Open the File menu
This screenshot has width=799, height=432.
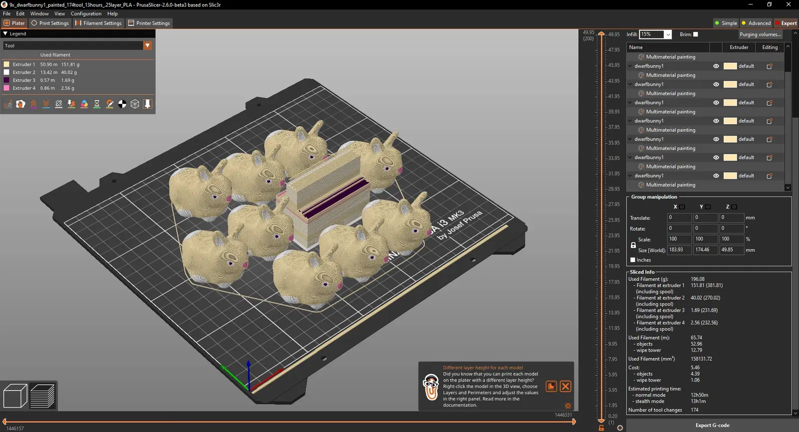[6, 13]
